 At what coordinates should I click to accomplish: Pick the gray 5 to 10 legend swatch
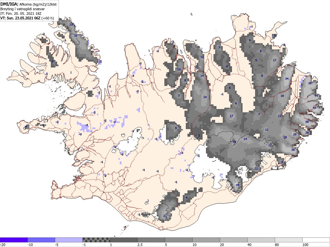click(179, 240)
